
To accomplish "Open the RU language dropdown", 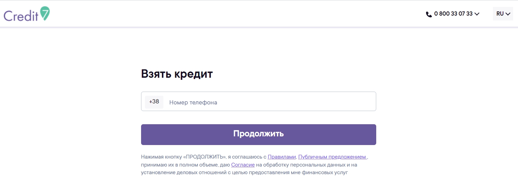I will point(503,14).
